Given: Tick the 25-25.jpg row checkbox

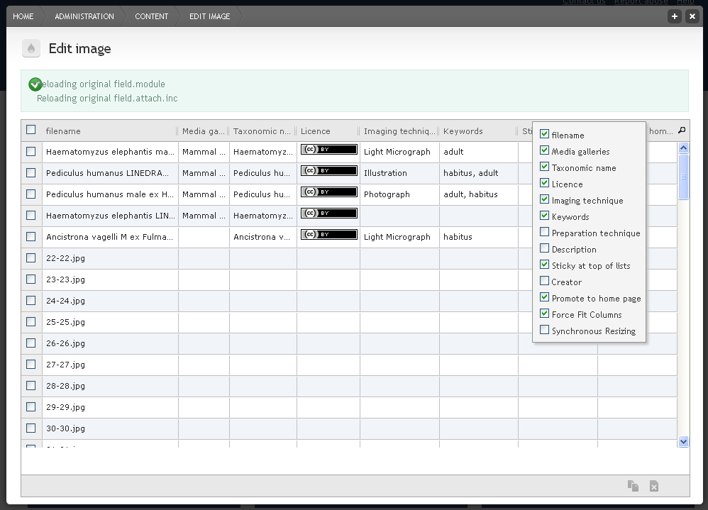Looking at the screenshot, I should pos(31,321).
